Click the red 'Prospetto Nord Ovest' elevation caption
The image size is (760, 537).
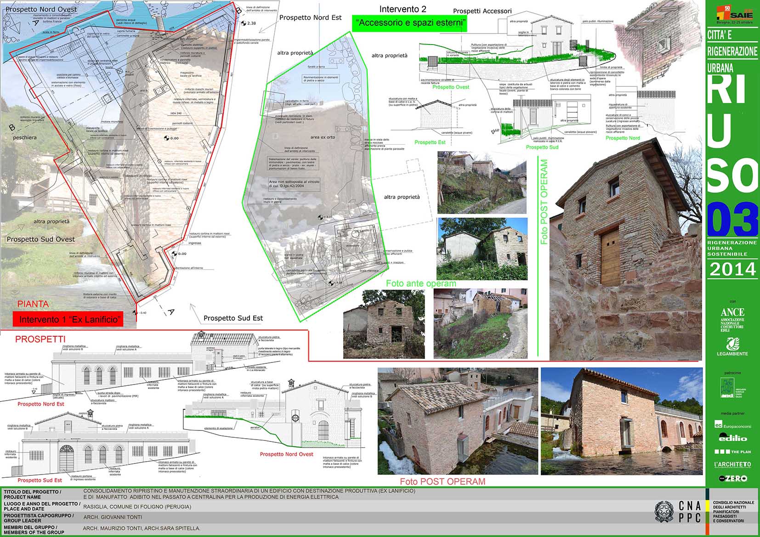(x=286, y=454)
